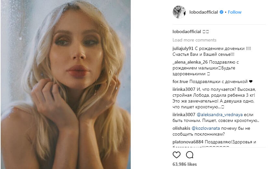The image size is (268, 169).
Task: Click the blonde woman post photo
Action: (65, 84)
